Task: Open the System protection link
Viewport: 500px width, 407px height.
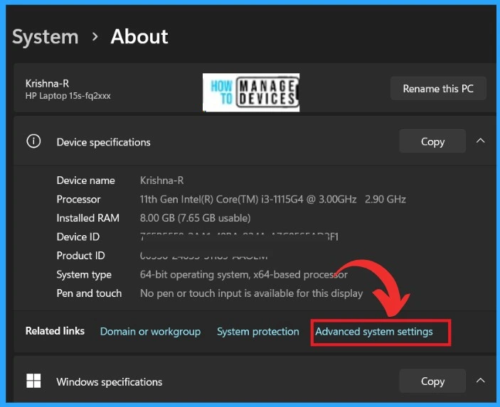Action: (x=257, y=332)
